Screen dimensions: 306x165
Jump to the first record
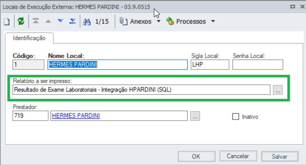[x=36, y=21]
